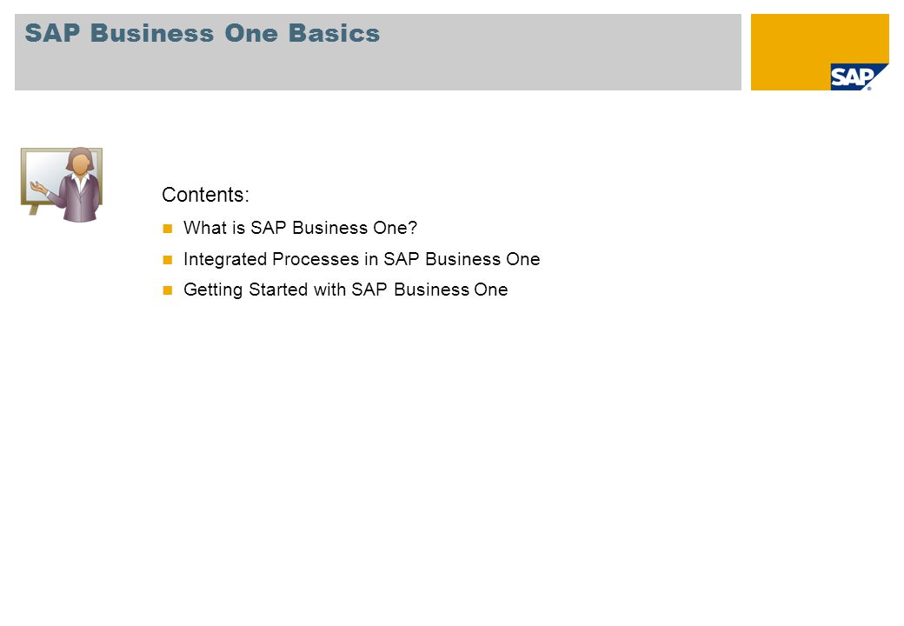Select the orange bullet before 'Integrated Processes'

168,260
